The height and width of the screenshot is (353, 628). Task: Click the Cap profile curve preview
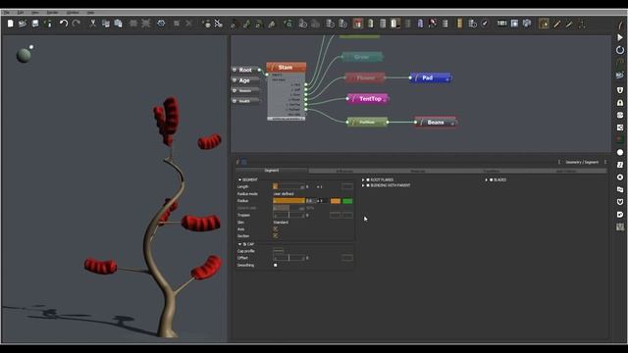[279, 251]
